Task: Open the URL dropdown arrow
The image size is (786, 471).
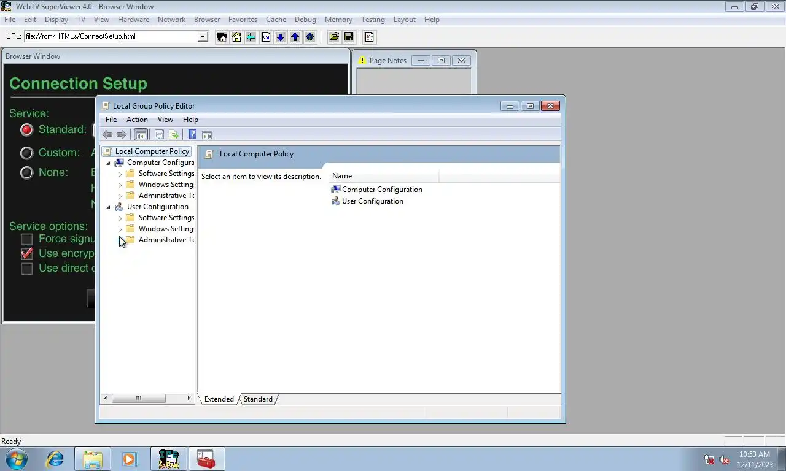Action: tap(203, 37)
